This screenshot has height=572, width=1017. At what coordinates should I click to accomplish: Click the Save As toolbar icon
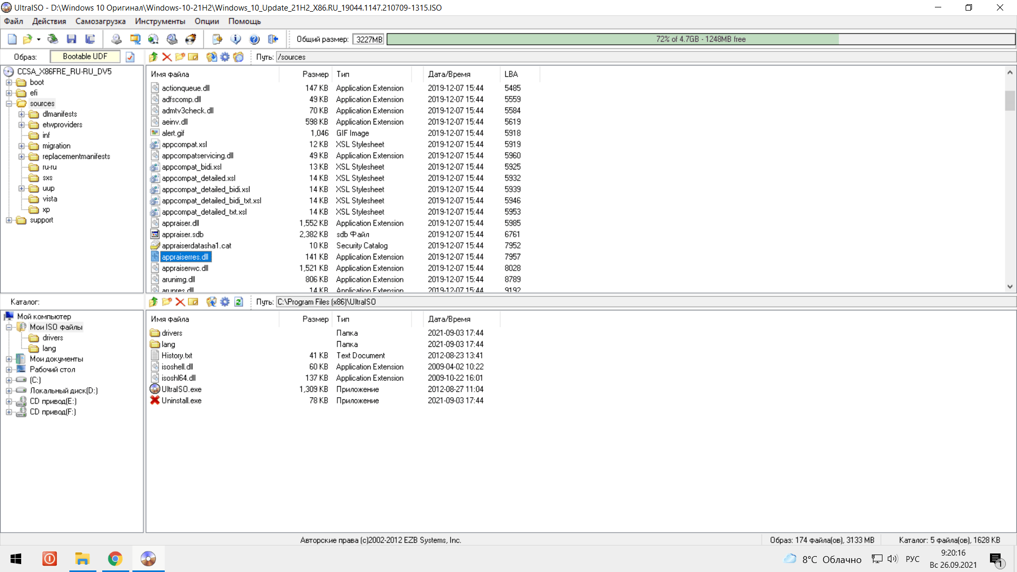pos(90,39)
